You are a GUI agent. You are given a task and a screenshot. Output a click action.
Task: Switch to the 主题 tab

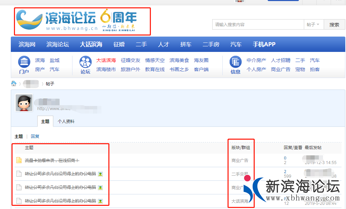click(x=45, y=122)
